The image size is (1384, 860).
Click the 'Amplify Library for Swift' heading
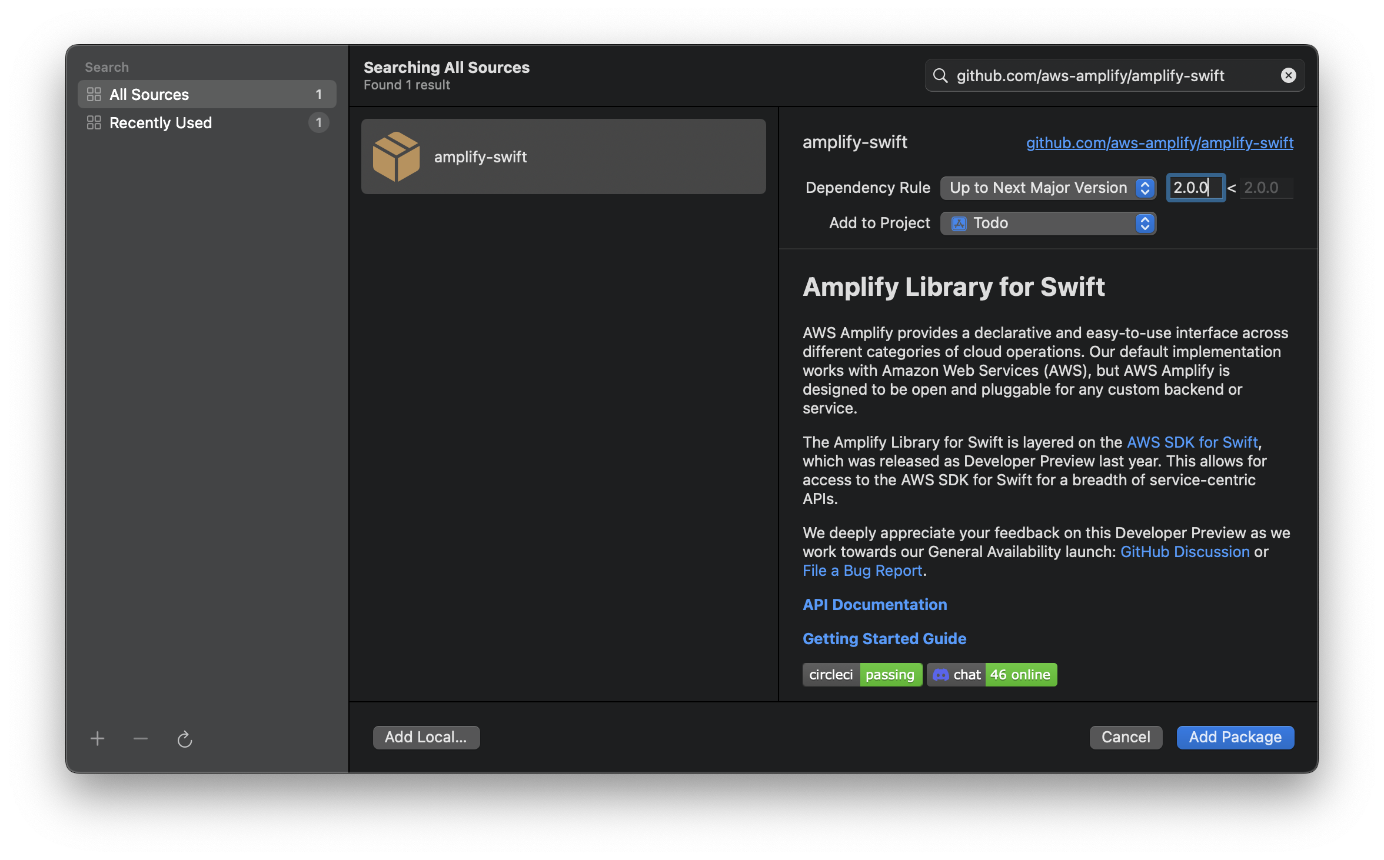point(954,286)
